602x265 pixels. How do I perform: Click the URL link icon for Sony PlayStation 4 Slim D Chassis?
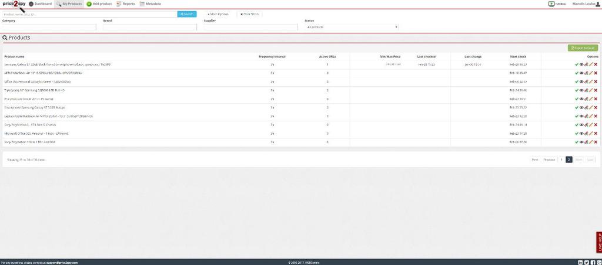pos(586,125)
